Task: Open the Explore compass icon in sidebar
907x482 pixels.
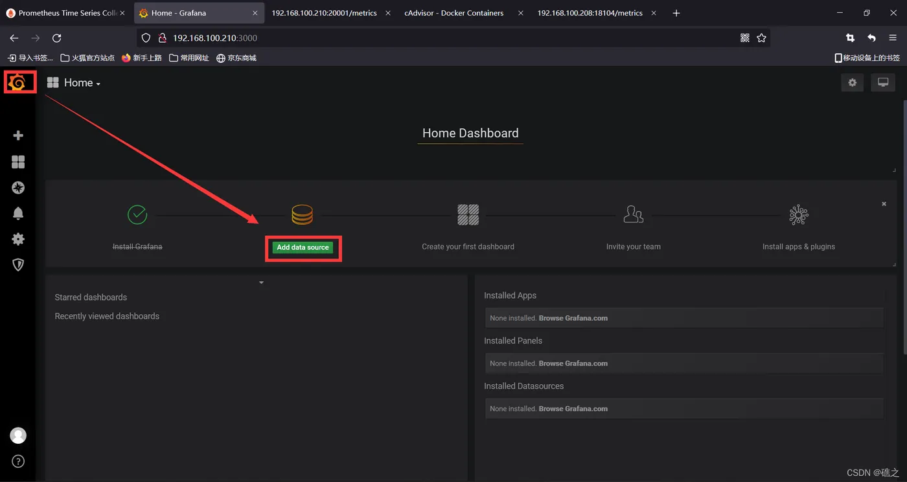Action: point(18,188)
